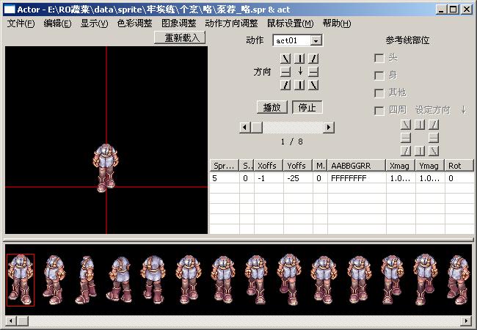The image size is (477, 330).
Task: Open the 动作方向调整 menu
Action: [x=231, y=23]
